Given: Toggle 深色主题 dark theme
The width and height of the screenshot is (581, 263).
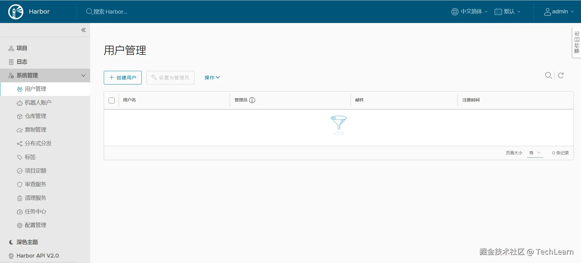Looking at the screenshot, I should pyautogui.click(x=24, y=242).
